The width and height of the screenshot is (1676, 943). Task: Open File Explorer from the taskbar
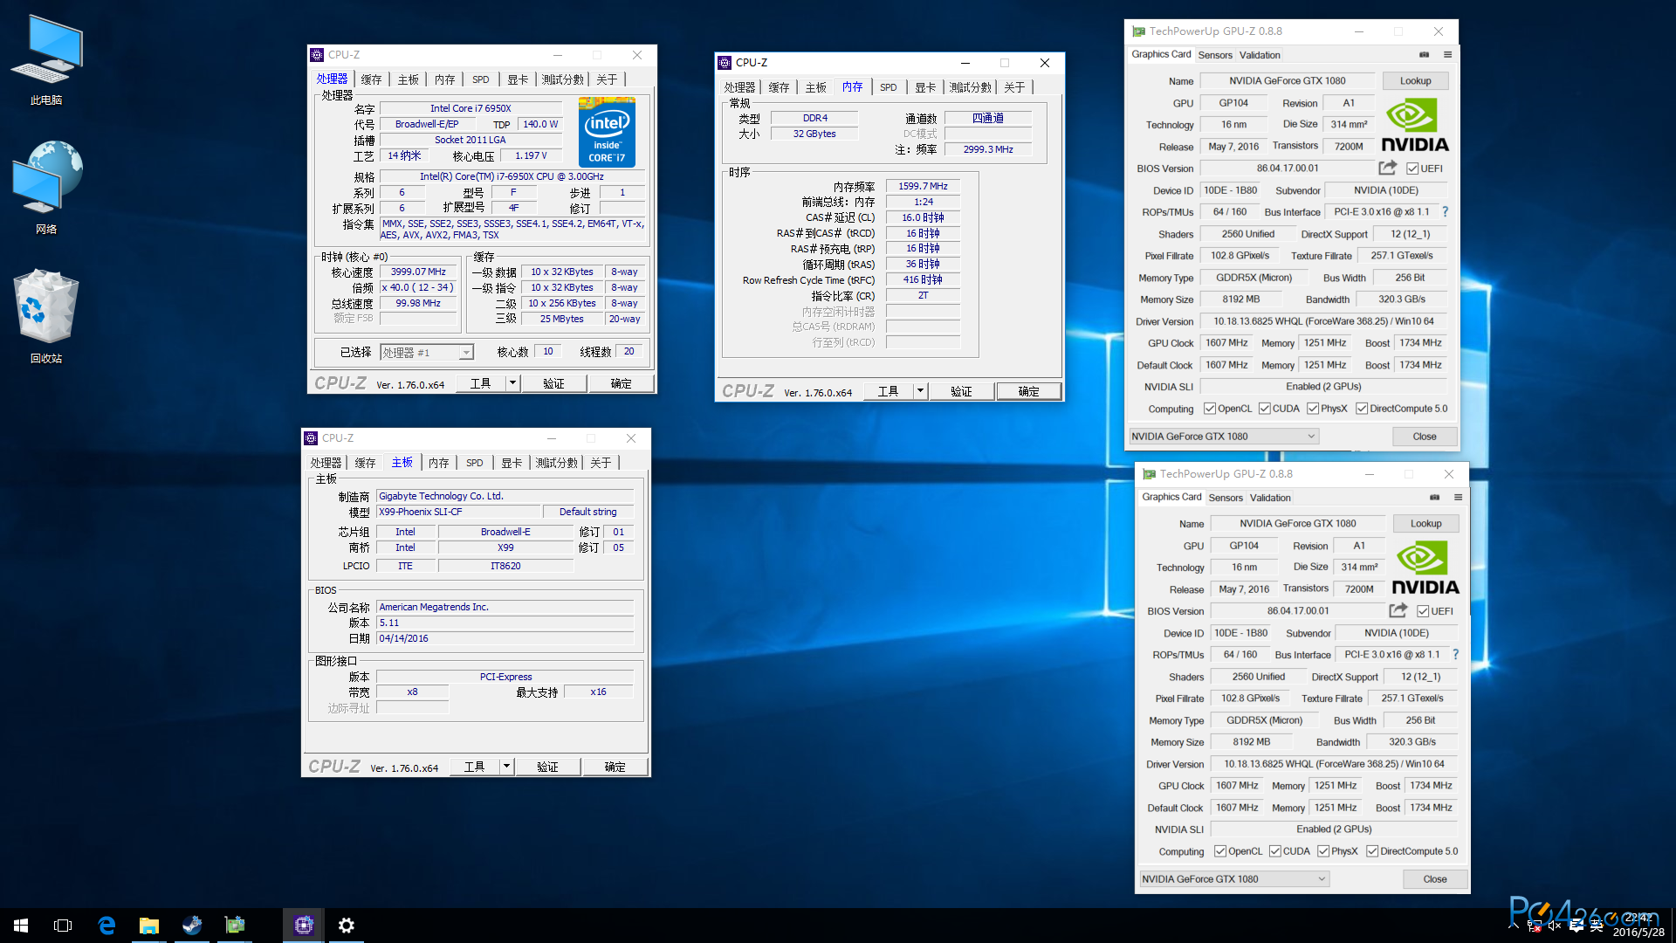[149, 926]
